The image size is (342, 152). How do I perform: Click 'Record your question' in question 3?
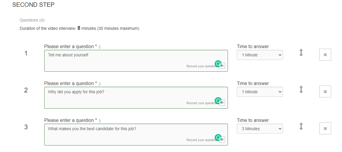click(x=202, y=140)
